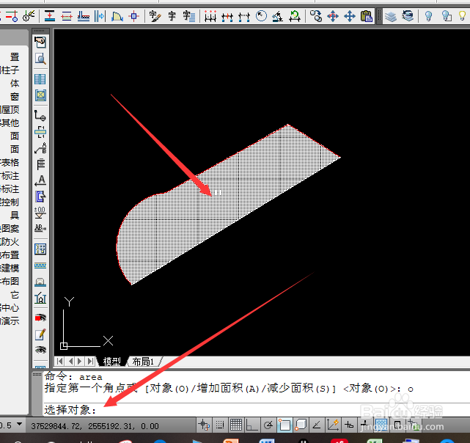
Task: Toggle the yellow light bulb layer icon
Action: click(x=463, y=16)
